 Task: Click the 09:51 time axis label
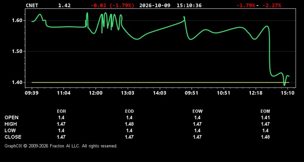tap(192, 93)
